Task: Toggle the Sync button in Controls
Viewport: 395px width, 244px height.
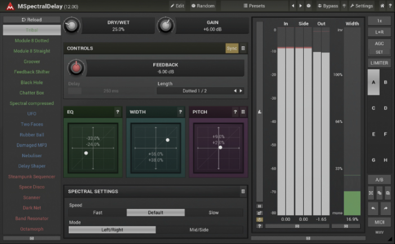Action: 232,48
